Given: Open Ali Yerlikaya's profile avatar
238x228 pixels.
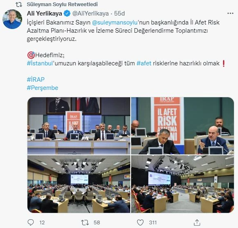Looking at the screenshot, I should 12,19.
